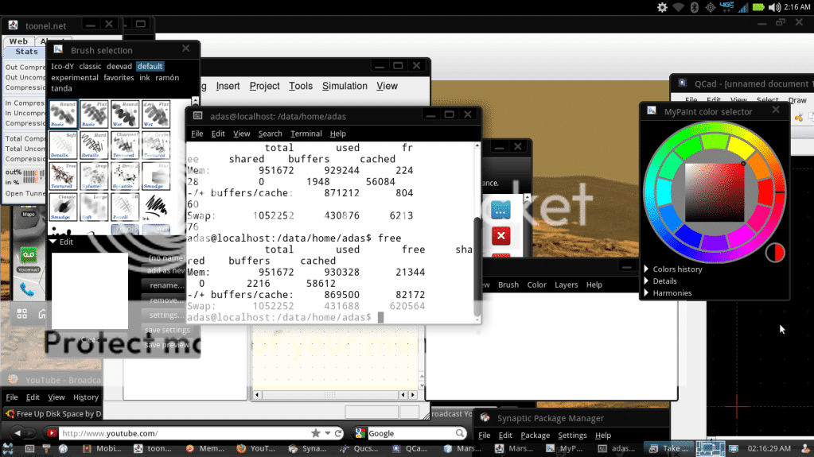Select the 'experimental' brush group
The width and height of the screenshot is (814, 457).
[x=75, y=78]
